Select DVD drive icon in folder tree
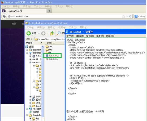Image resolution: width=147 pixels, height=121 pixels. click(x=34, y=96)
